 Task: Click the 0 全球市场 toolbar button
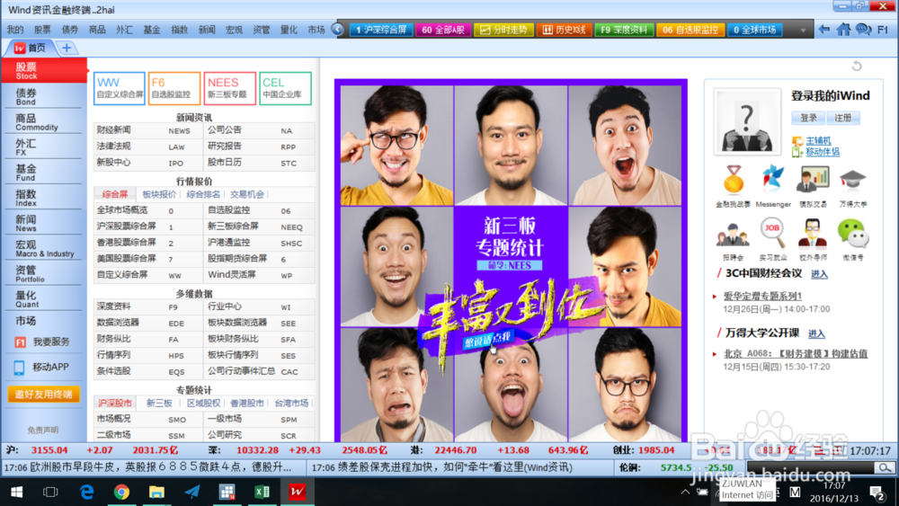tap(754, 30)
